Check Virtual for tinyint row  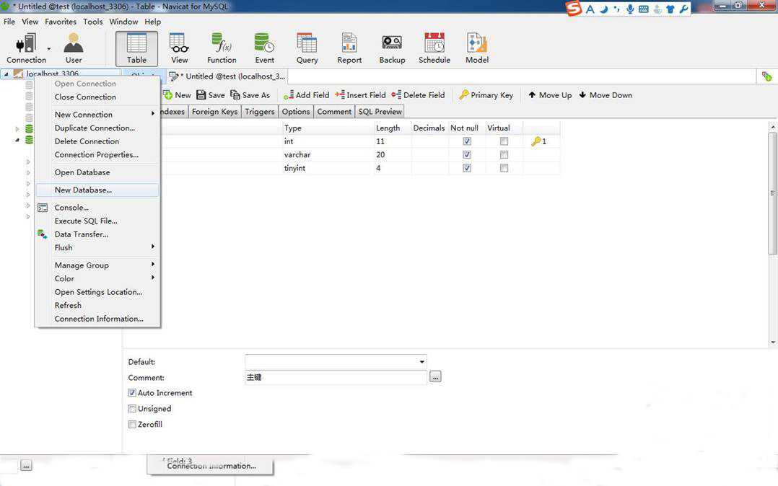504,168
